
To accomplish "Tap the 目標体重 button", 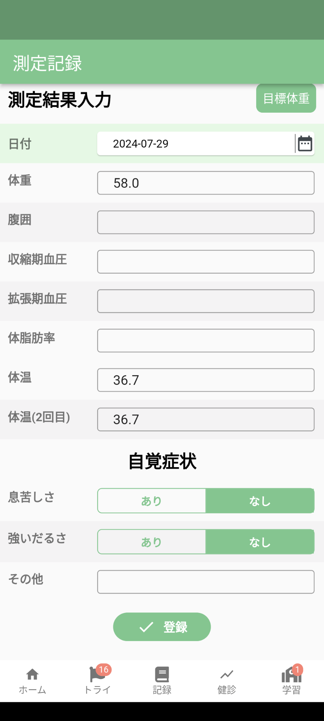I will point(286,98).
